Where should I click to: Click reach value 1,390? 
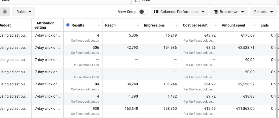pyautogui.click(x=133, y=96)
